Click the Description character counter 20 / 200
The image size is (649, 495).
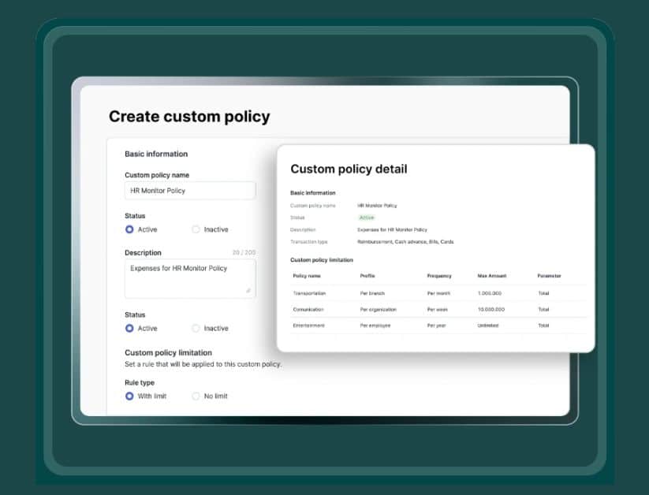pyautogui.click(x=244, y=253)
